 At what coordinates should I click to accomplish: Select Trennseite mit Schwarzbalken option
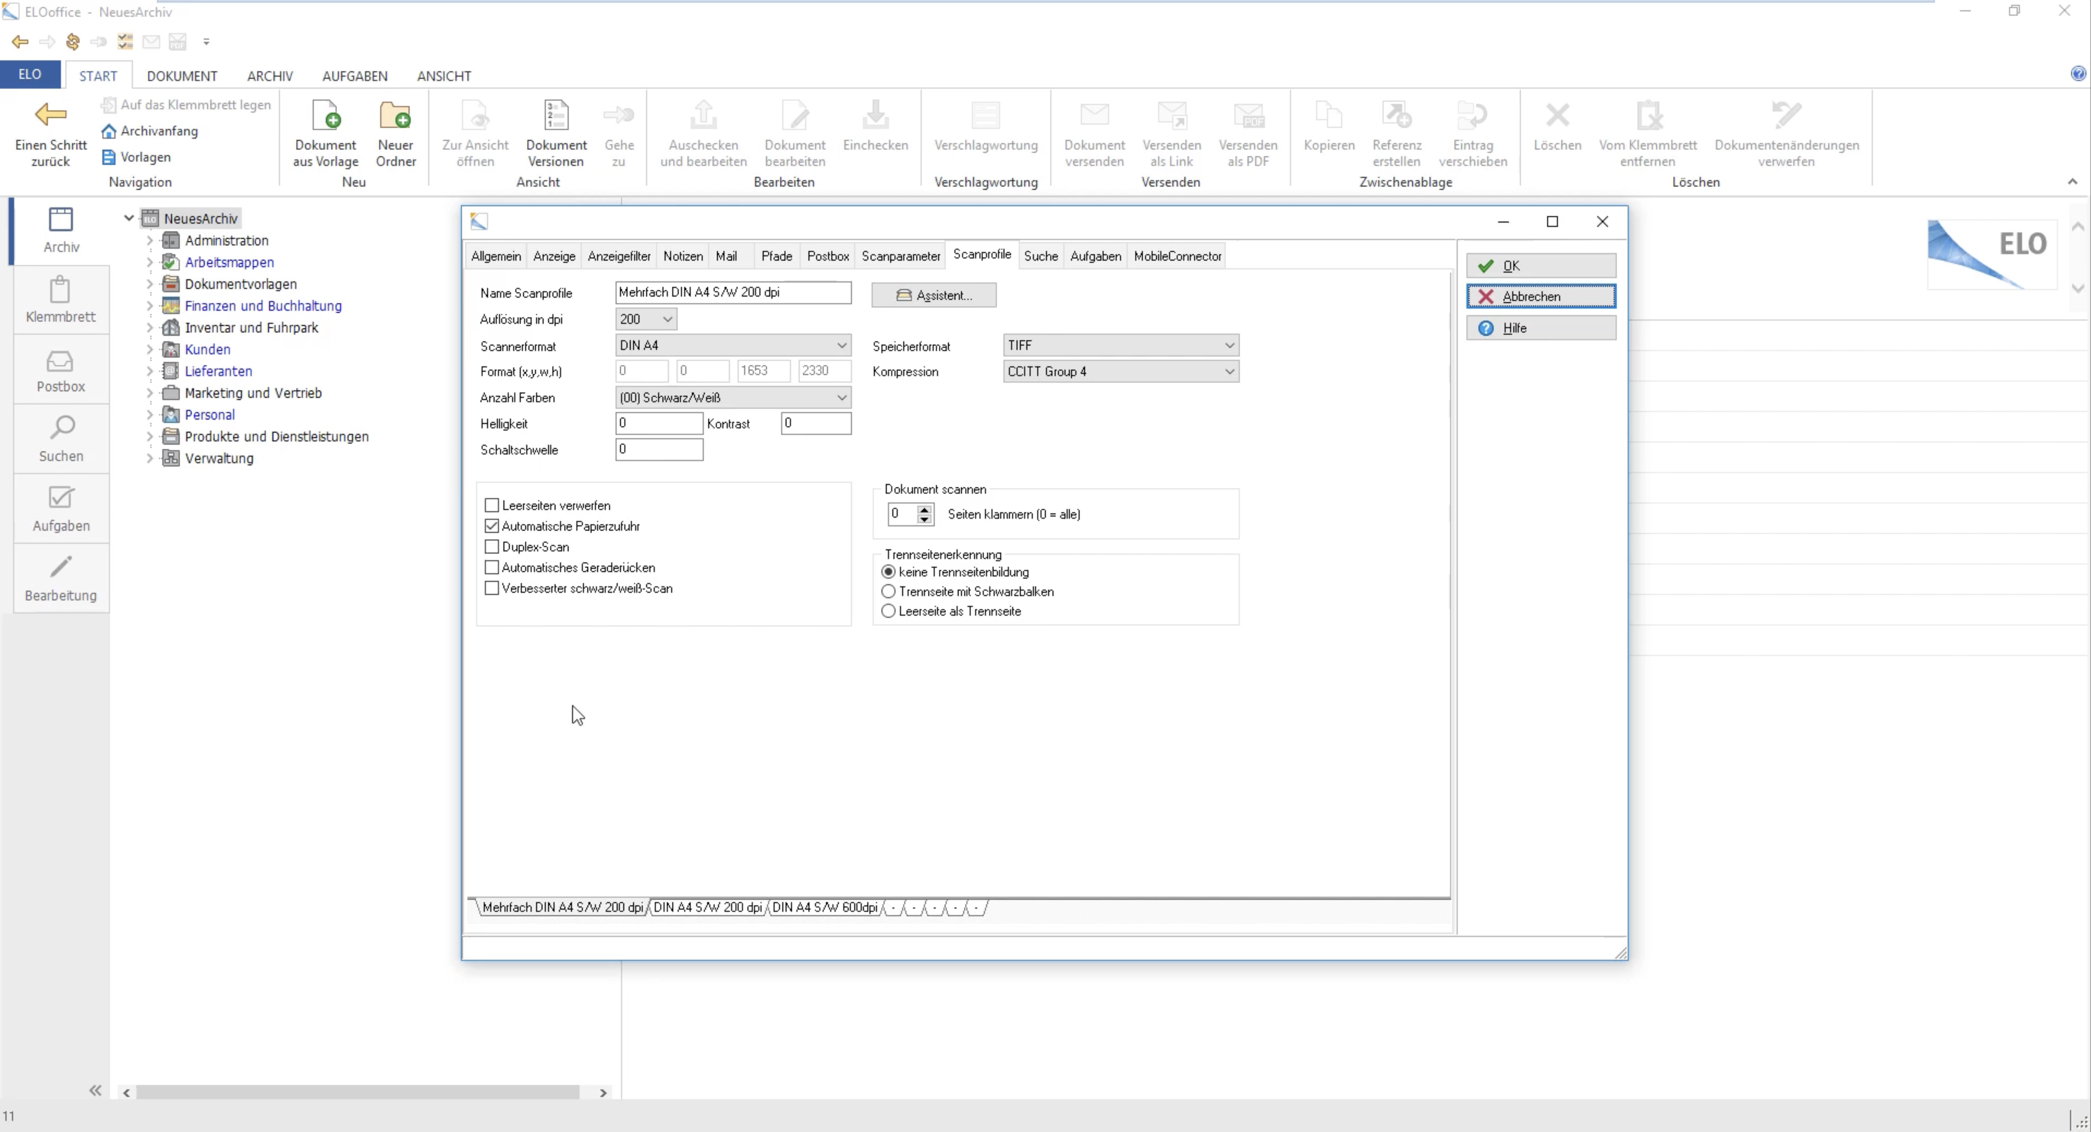pos(888,592)
